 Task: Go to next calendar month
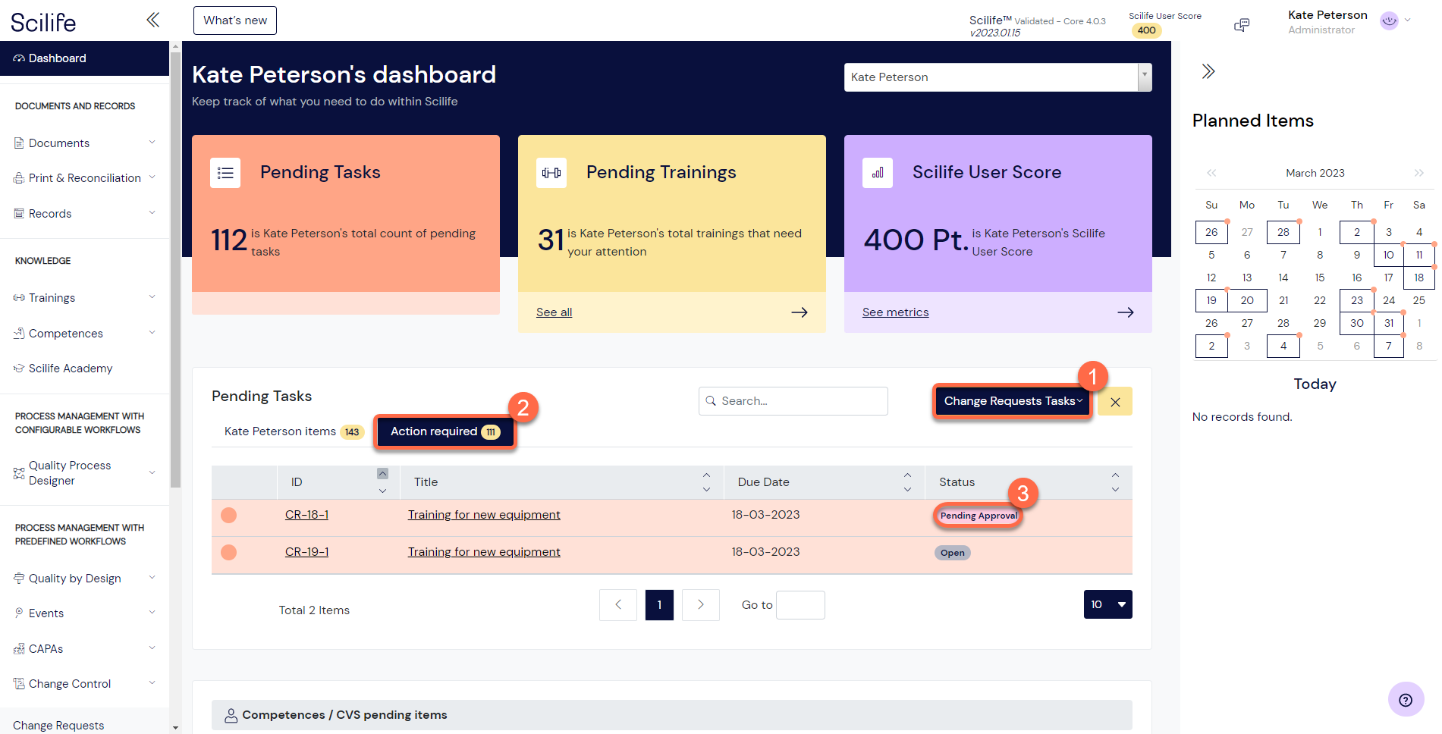tap(1419, 173)
